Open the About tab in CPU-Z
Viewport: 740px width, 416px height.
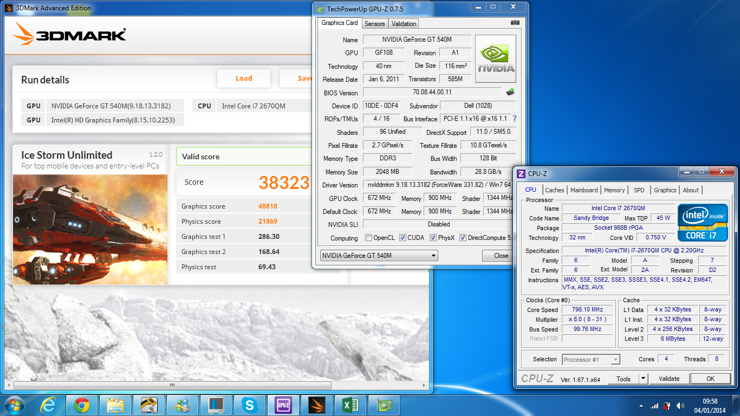tap(691, 190)
